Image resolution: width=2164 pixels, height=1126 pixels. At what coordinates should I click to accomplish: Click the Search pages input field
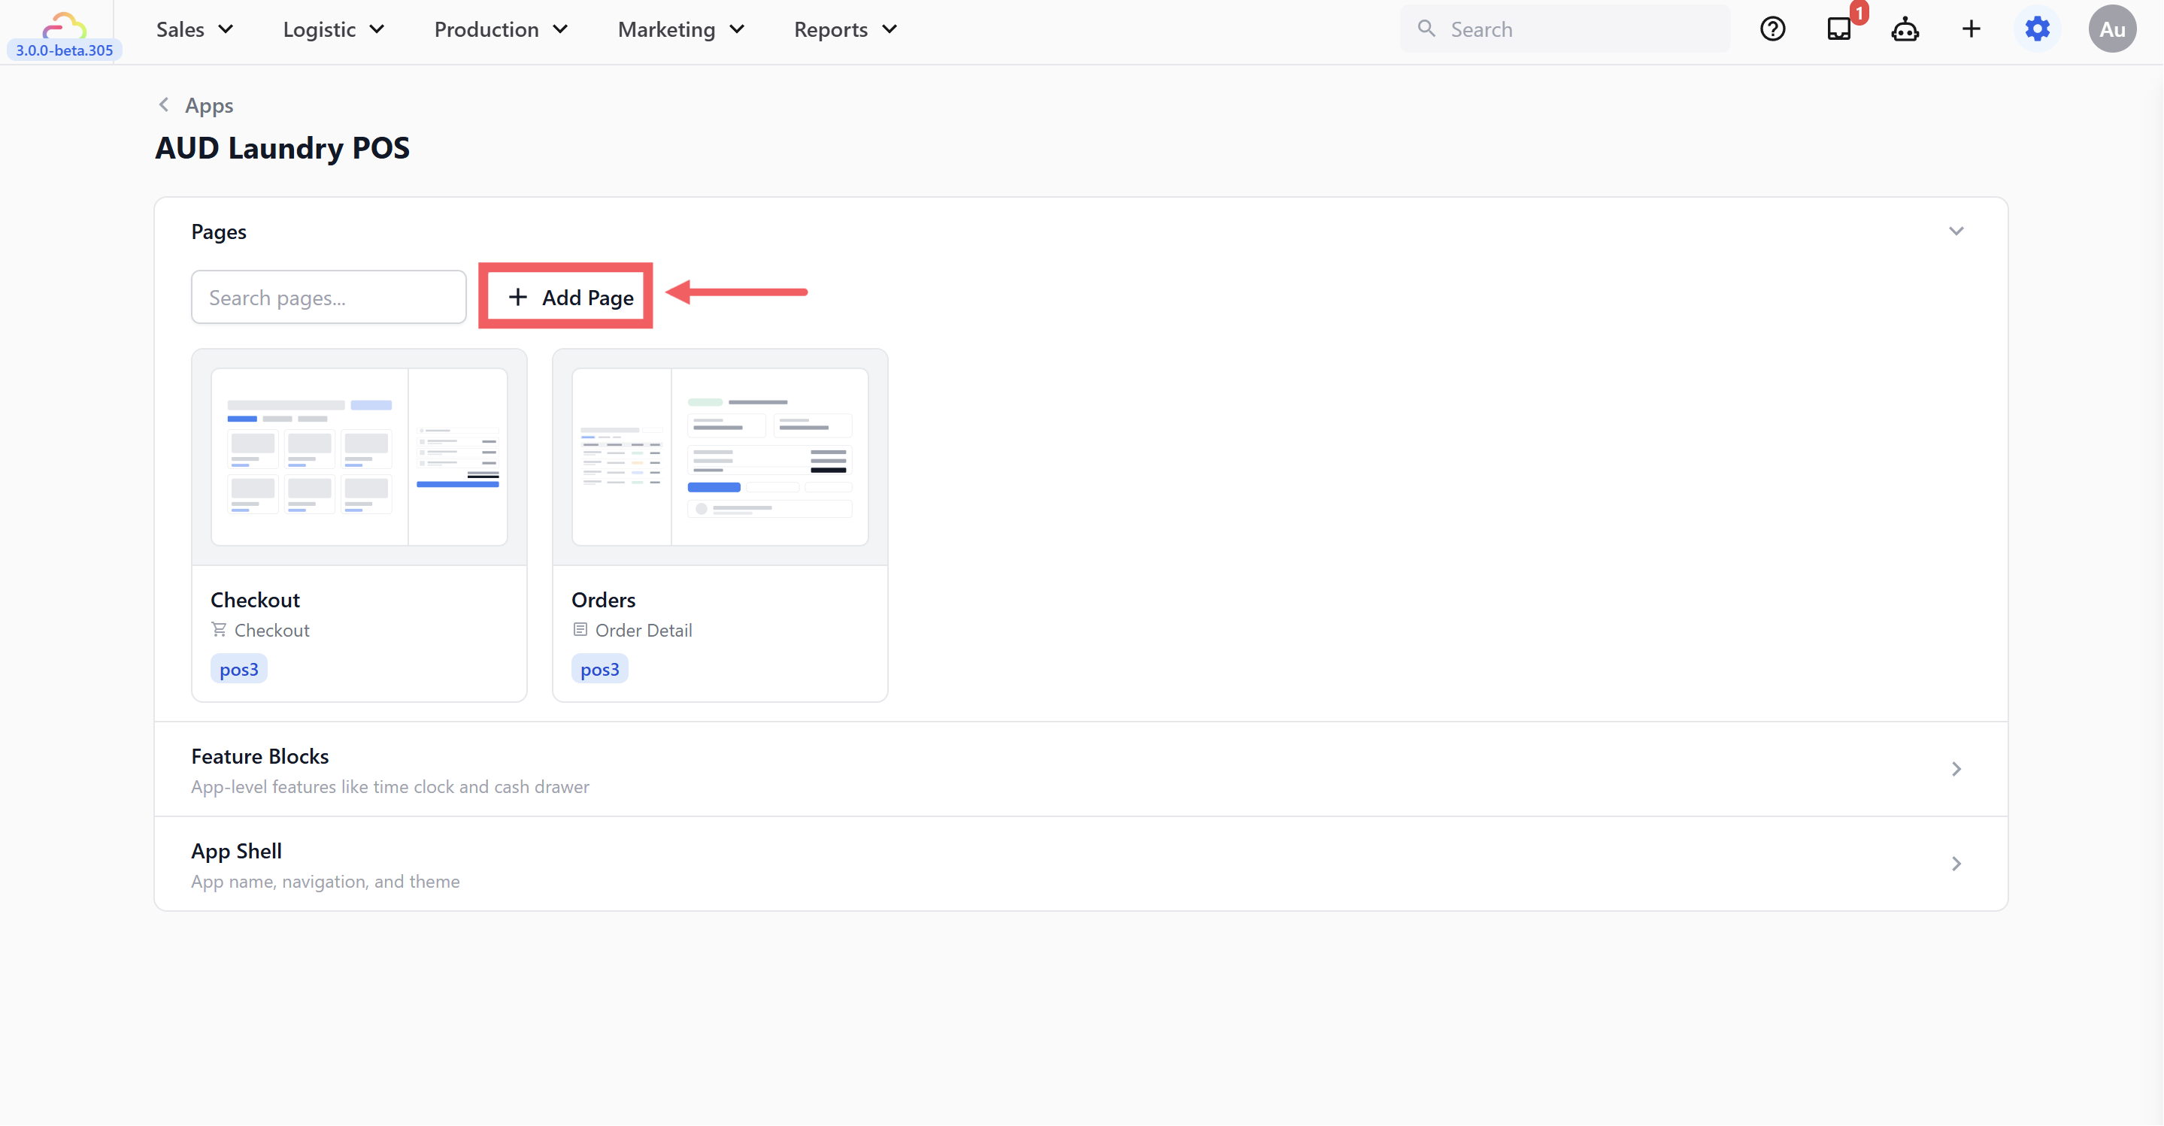coord(329,297)
